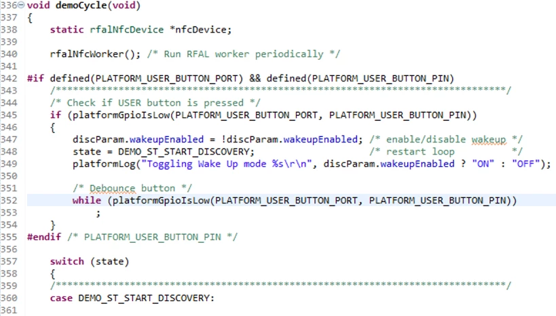Click the #if defined directive line

tap(240, 79)
